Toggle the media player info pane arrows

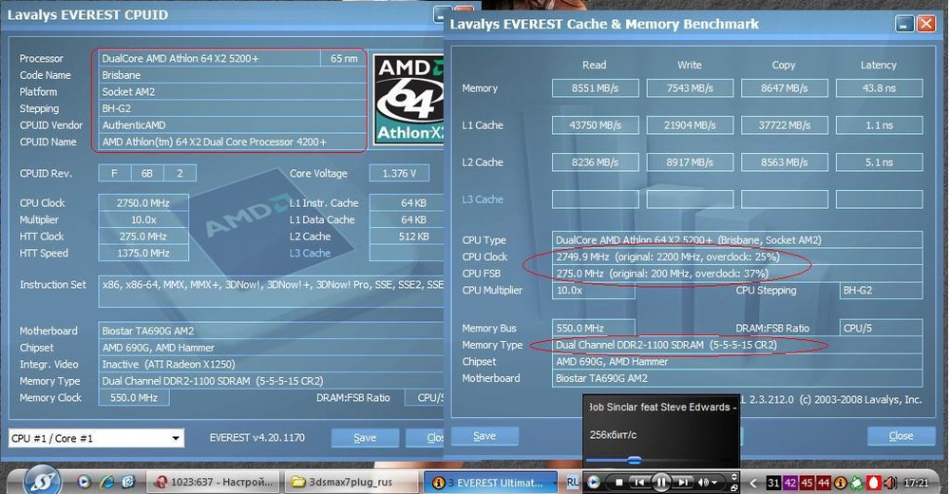click(733, 477)
